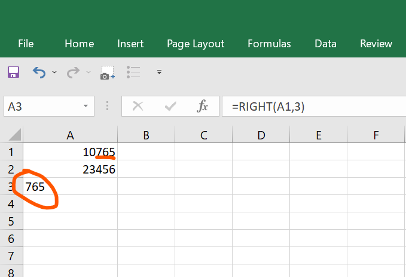
Task: Save the workbook with the floppy disk icon
Action: pos(14,72)
